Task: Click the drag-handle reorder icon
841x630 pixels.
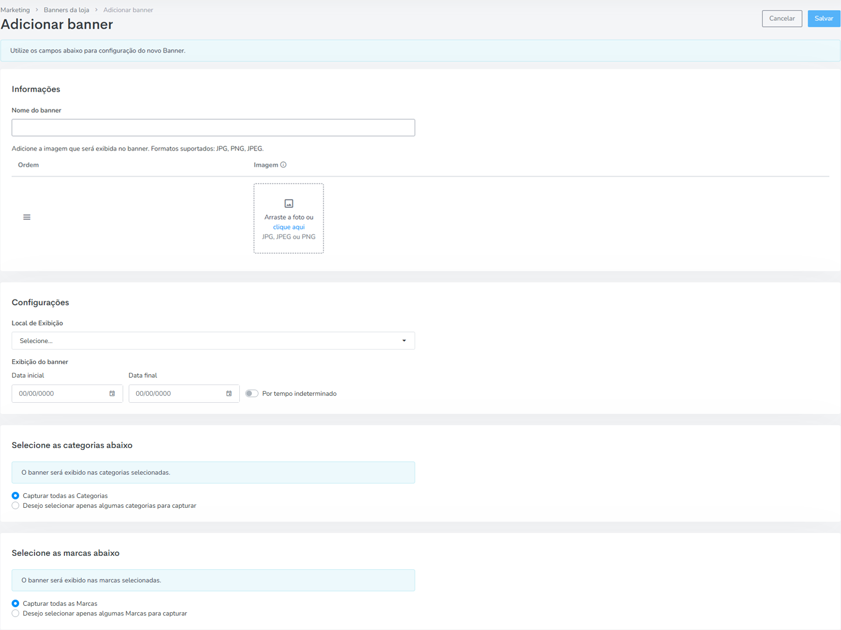Action: click(27, 217)
